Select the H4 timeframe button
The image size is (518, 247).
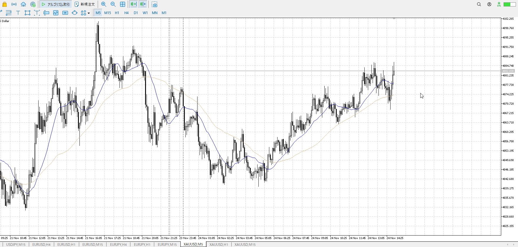pos(126,13)
